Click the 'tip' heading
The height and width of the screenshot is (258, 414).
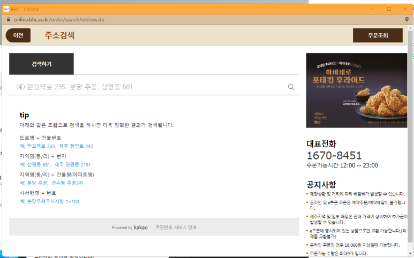tap(24, 115)
